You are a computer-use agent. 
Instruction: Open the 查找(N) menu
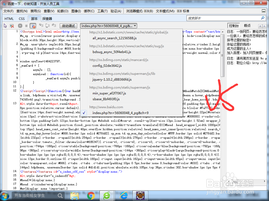[x=22, y=11]
